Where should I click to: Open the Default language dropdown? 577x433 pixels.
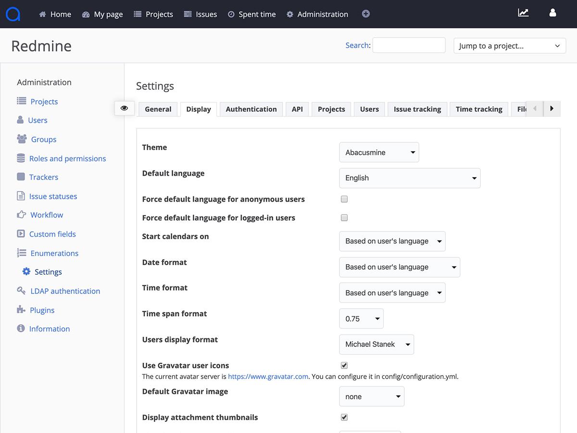(x=410, y=178)
